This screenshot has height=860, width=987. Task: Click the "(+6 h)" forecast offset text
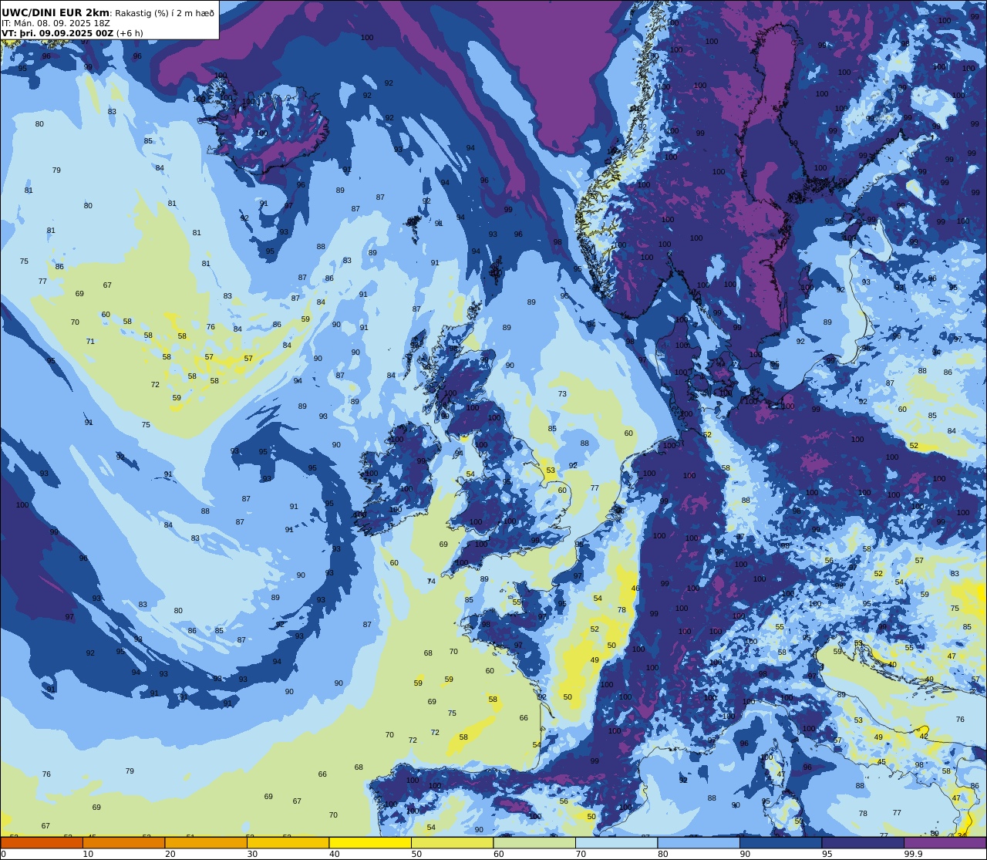(130, 33)
